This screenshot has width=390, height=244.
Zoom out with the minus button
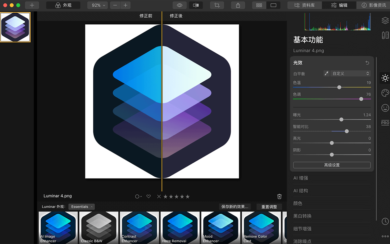point(115,5)
